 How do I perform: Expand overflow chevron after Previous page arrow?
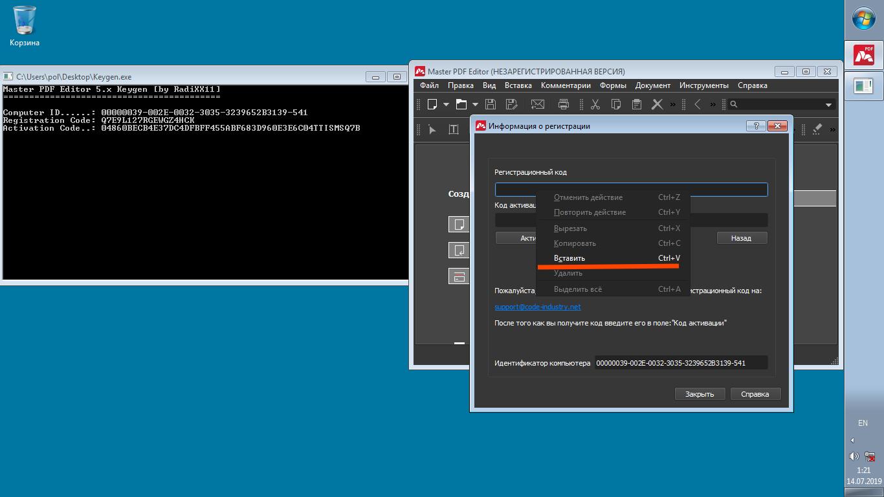713,104
